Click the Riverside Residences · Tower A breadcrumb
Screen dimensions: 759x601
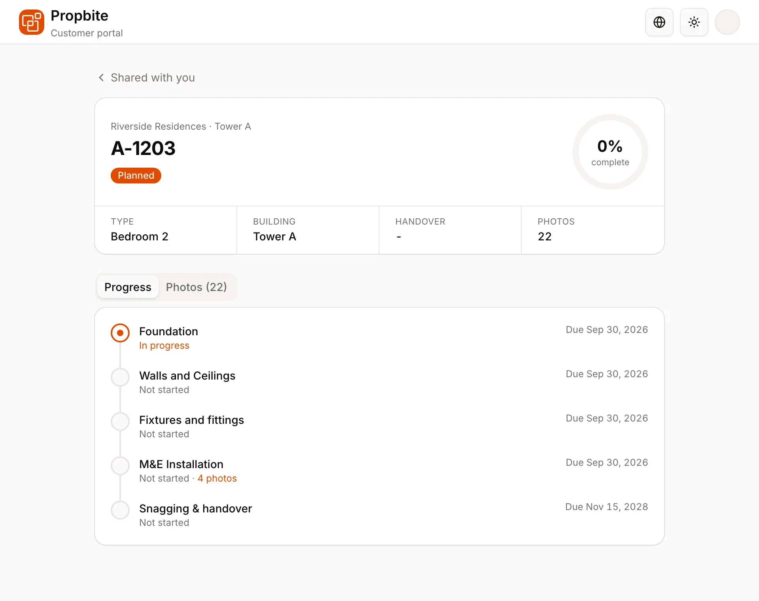[x=181, y=127]
